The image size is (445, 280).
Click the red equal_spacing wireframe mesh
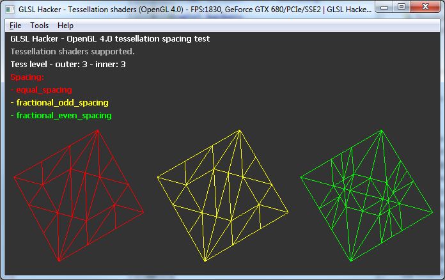pyautogui.click(x=79, y=195)
